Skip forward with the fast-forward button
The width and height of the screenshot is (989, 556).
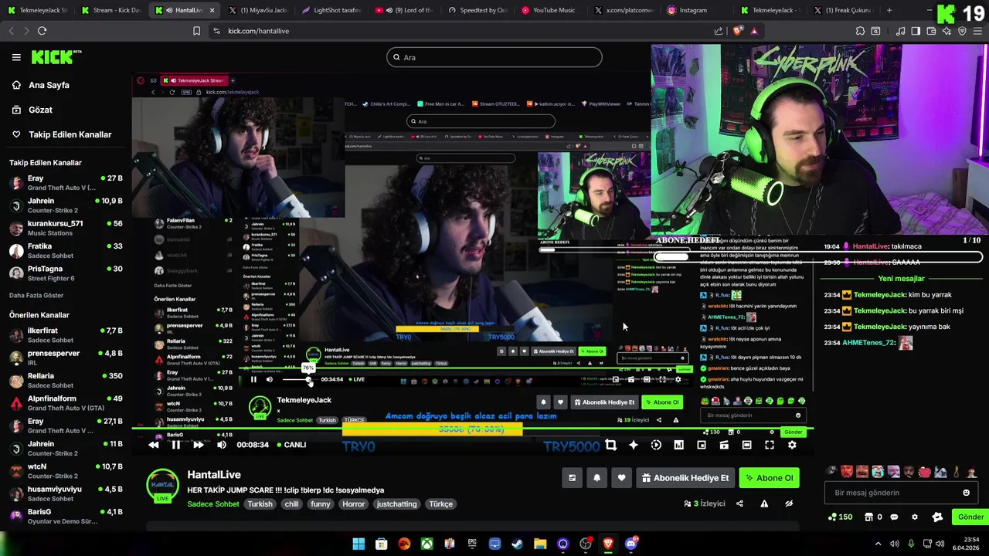point(199,445)
